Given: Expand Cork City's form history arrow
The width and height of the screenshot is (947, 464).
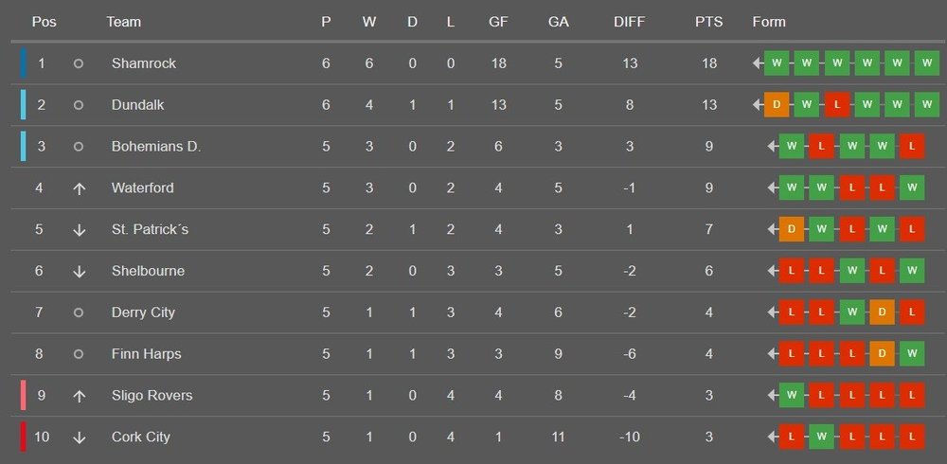Looking at the screenshot, I should tap(773, 437).
